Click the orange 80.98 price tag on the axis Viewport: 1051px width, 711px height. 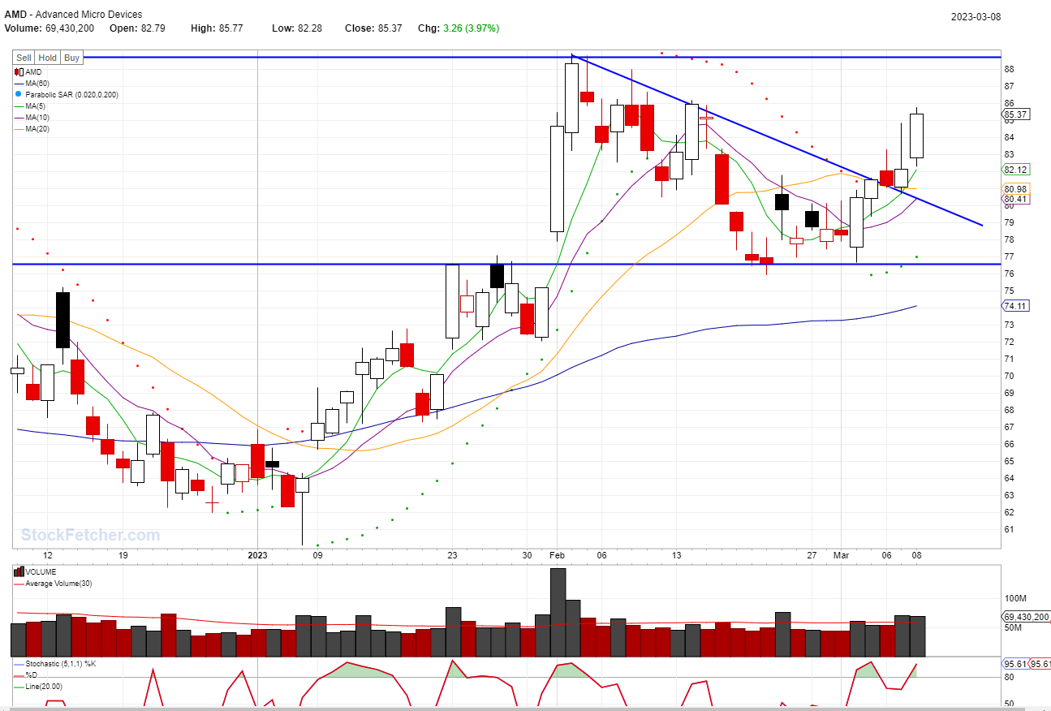pyautogui.click(x=1016, y=189)
